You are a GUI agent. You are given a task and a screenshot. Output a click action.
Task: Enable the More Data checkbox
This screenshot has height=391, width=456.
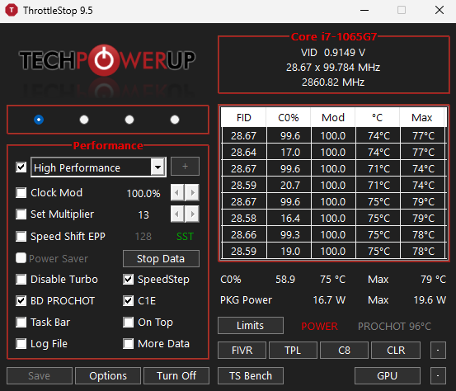pos(129,344)
